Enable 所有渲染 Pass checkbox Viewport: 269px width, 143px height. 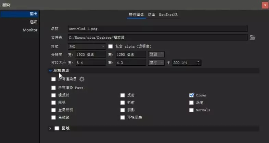[53, 88]
